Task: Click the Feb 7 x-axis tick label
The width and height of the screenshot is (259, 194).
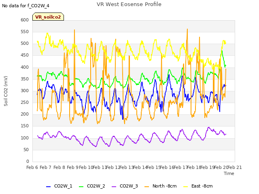Action: pos(46,167)
